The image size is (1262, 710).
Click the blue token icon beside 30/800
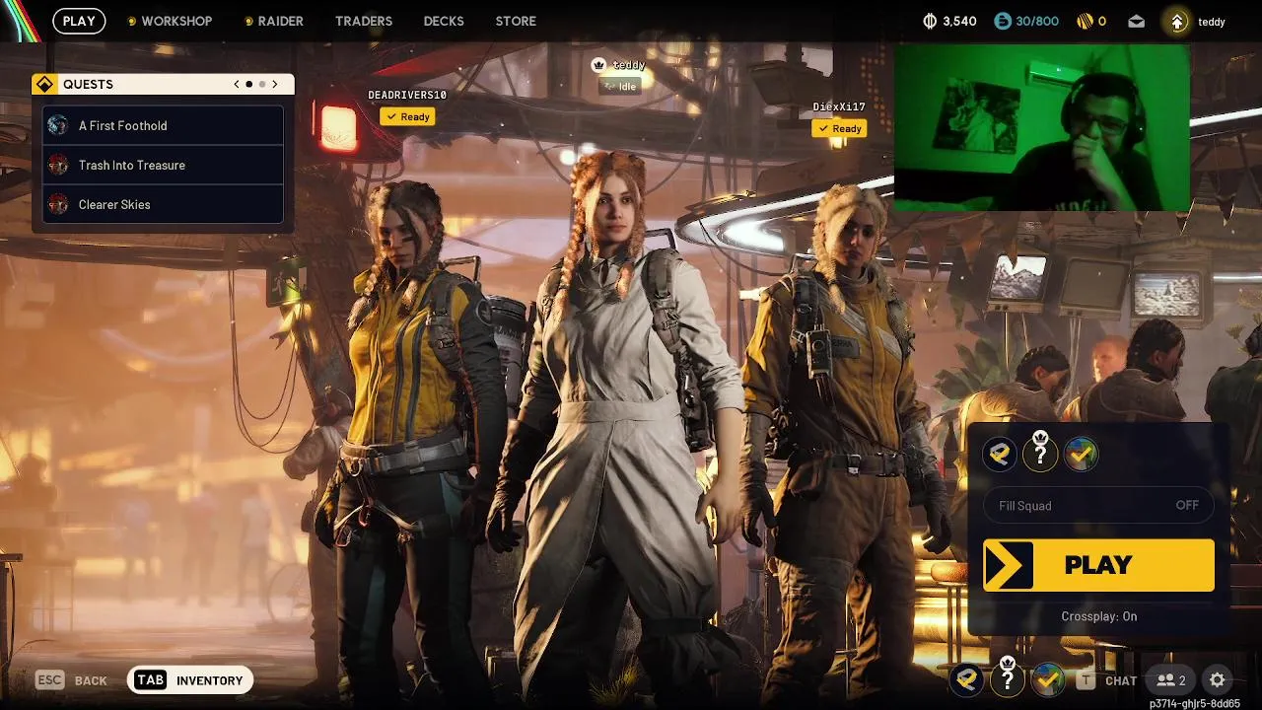click(x=1003, y=21)
